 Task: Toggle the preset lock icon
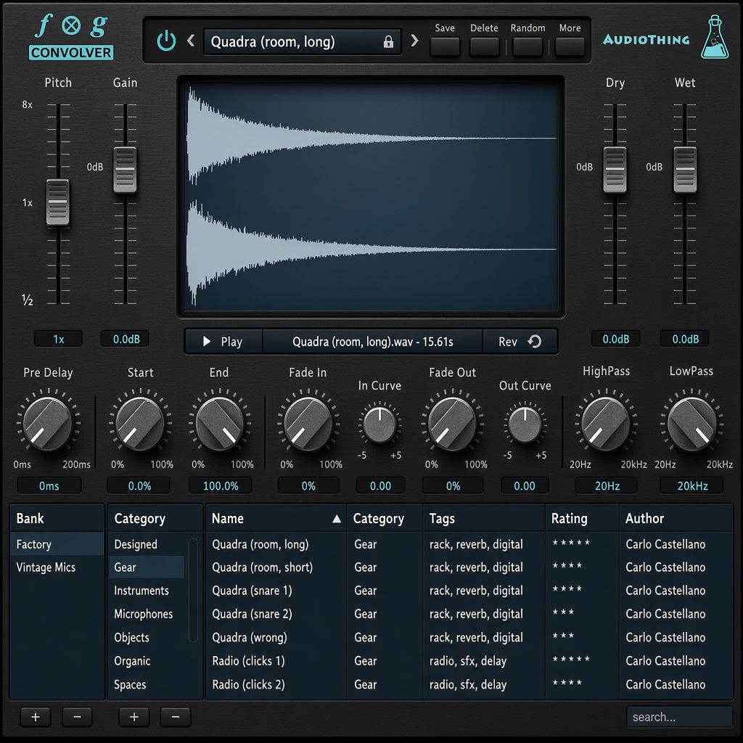point(389,41)
